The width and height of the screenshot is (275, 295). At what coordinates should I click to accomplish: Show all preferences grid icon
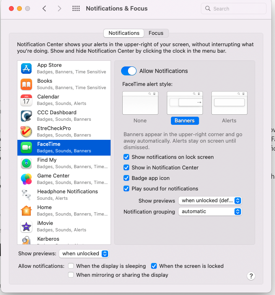click(76, 9)
